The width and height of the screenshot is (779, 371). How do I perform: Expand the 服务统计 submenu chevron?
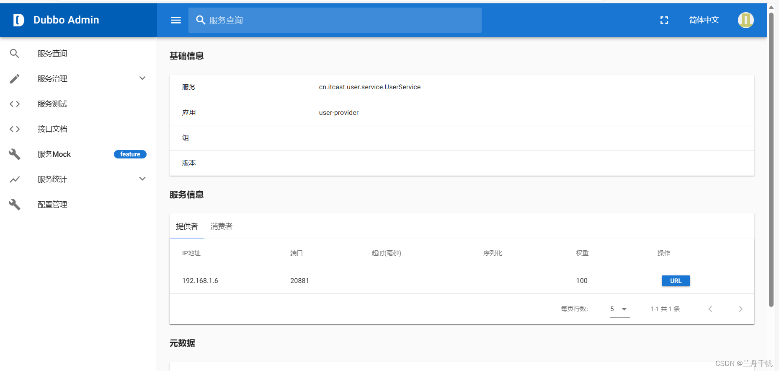[x=142, y=179]
